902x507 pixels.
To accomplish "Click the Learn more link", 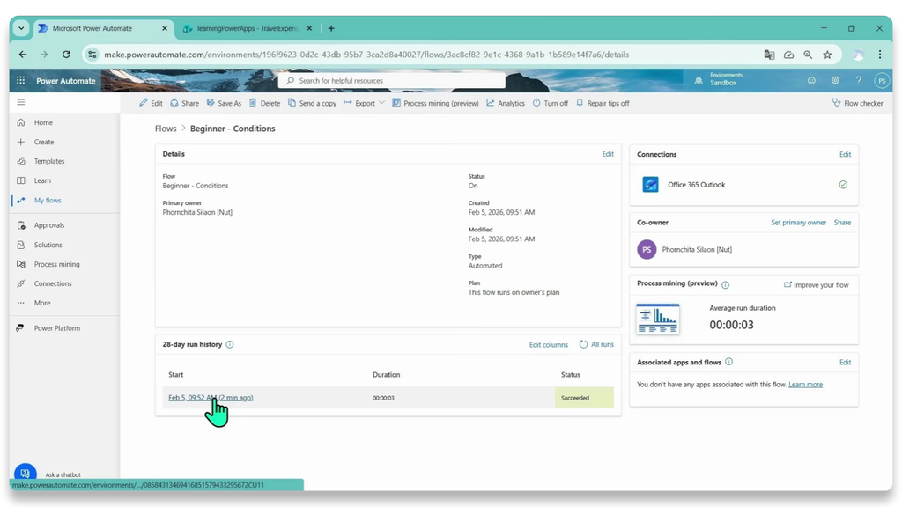I will [805, 385].
